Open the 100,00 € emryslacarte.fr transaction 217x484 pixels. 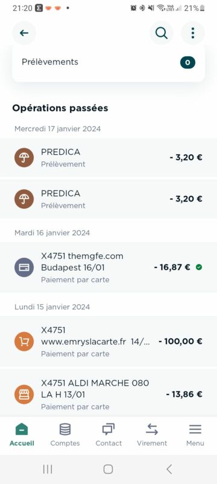click(108, 341)
